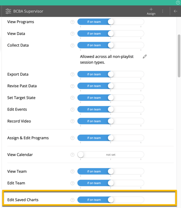Toggle the Set Target State permission switch

click(111, 98)
